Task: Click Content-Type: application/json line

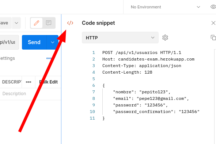Action: click(141, 66)
